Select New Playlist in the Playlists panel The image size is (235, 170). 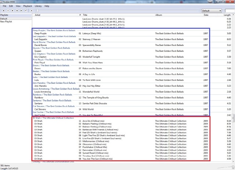click(x=6, y=22)
